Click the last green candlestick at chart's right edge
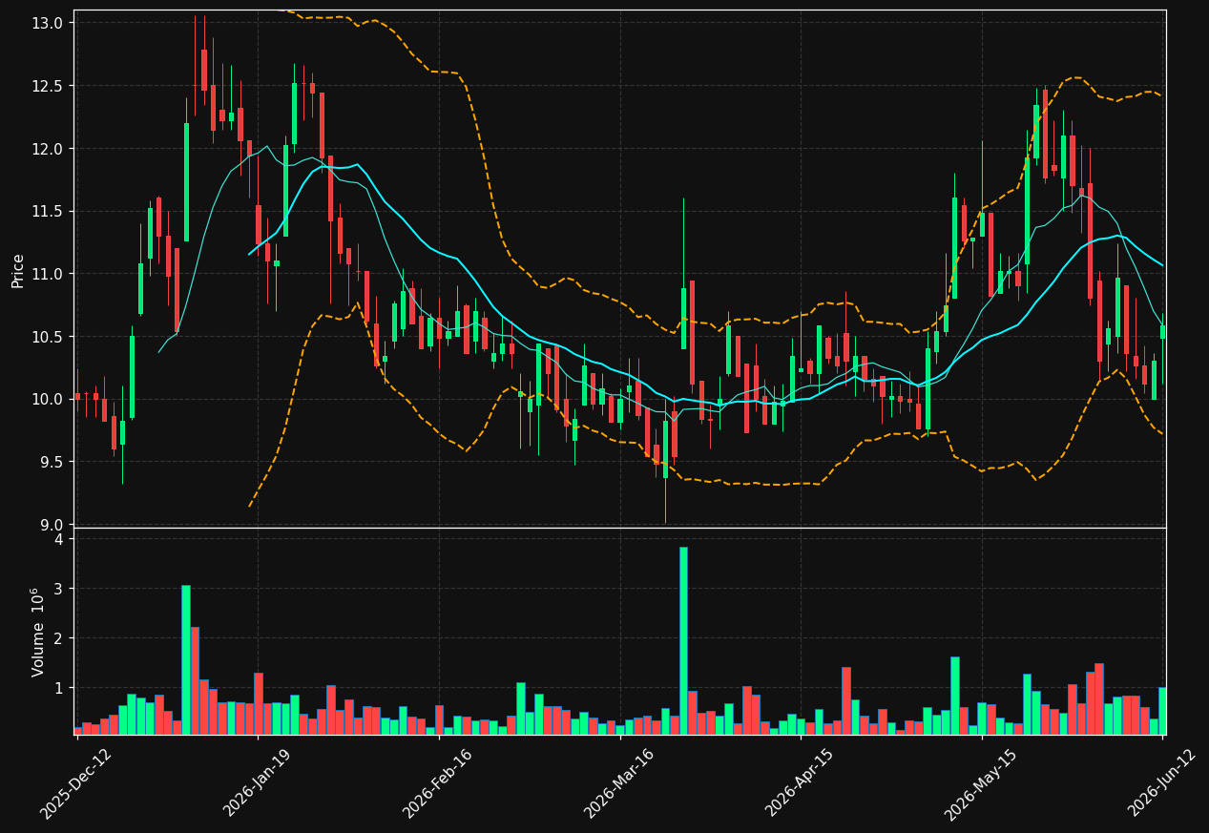Viewport: 1209px width, 833px height. point(1162,332)
